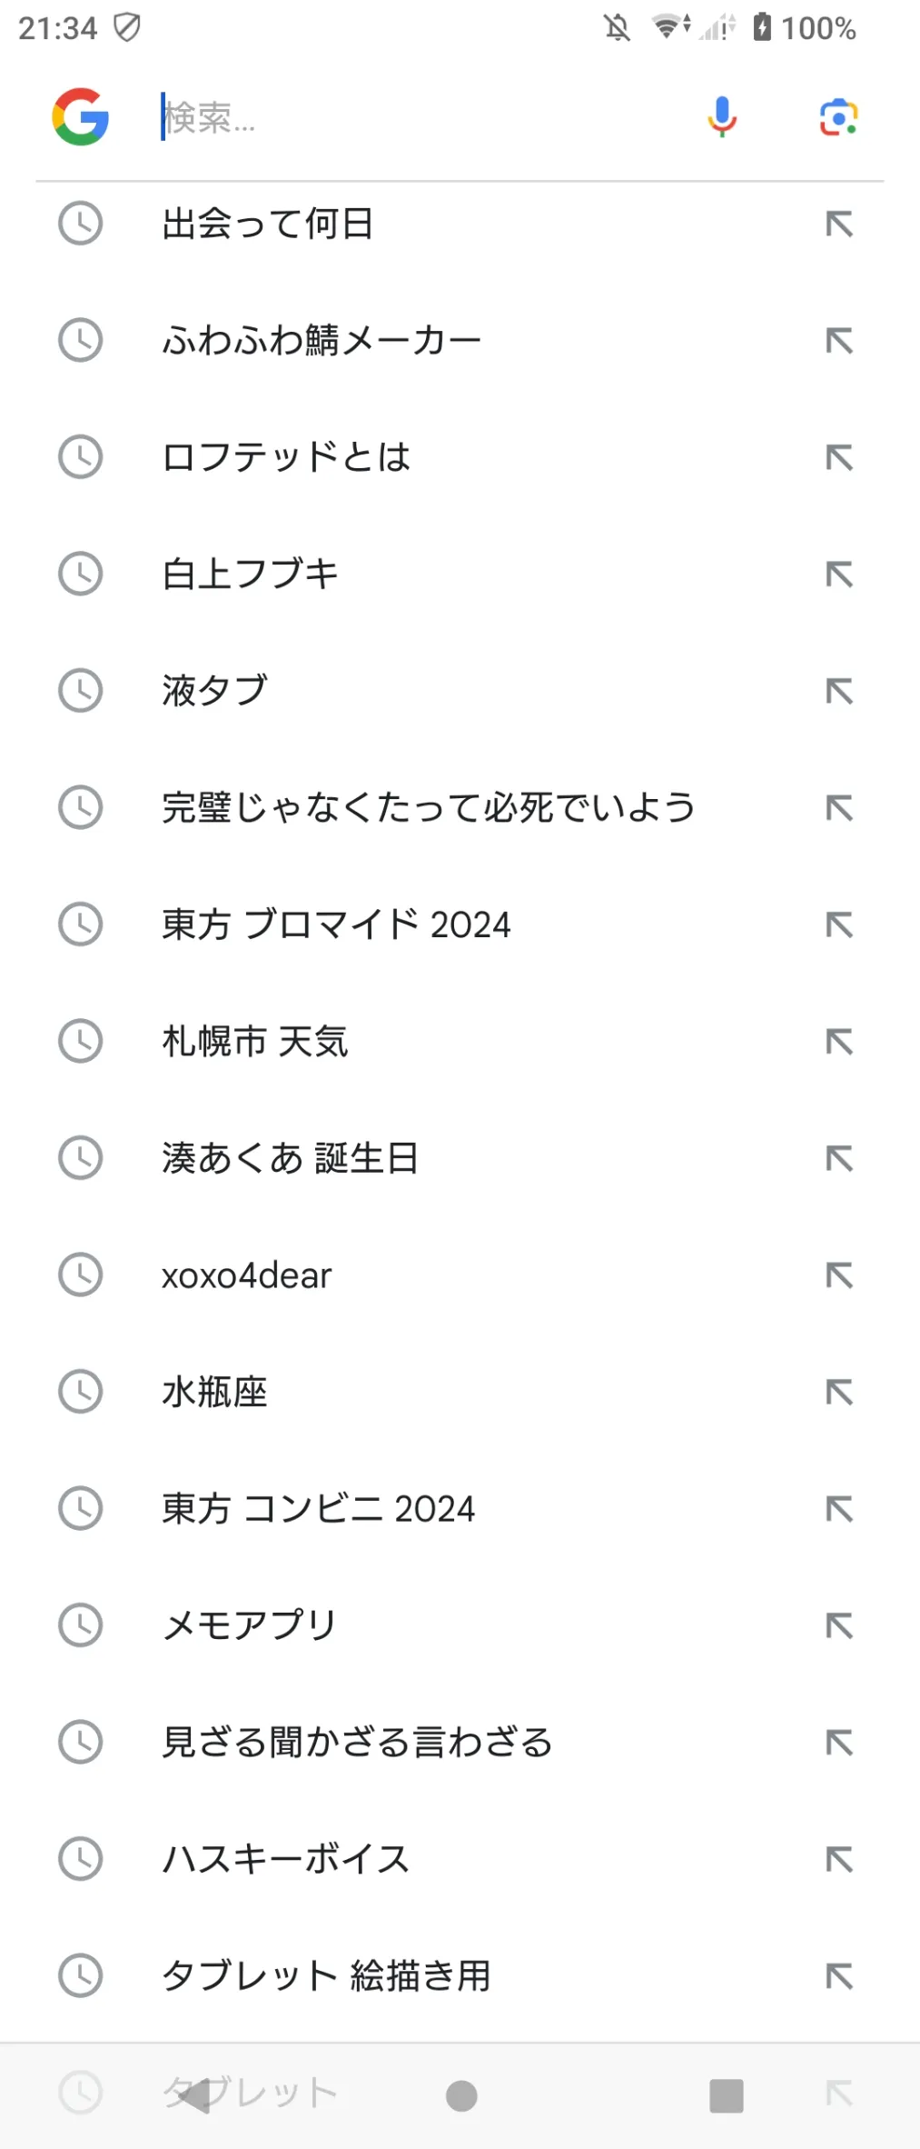Tap Android home navigation button
920x2149 pixels.
(461, 2095)
